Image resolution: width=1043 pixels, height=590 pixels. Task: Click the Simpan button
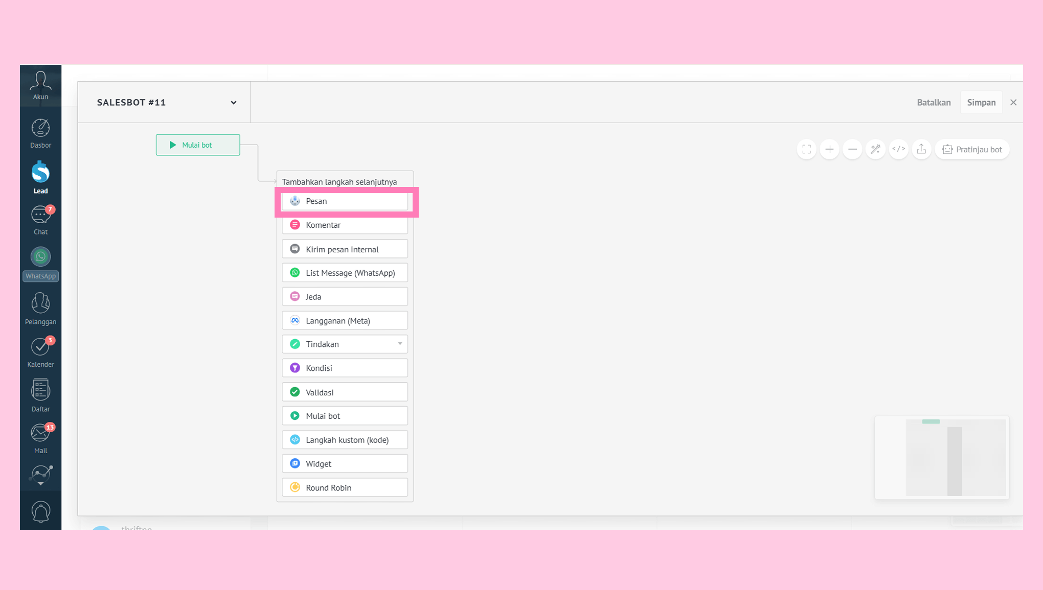pos(981,102)
